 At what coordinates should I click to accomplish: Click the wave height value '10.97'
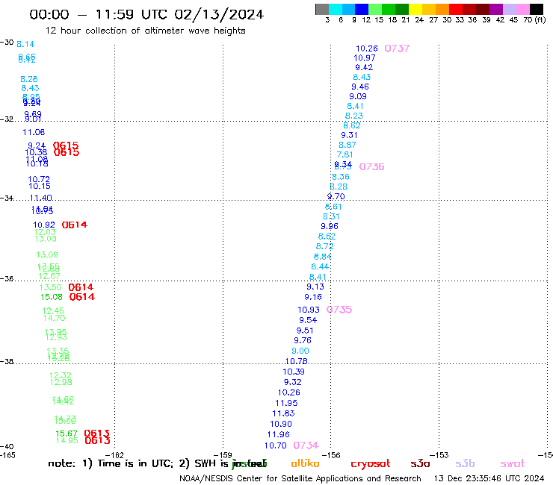pyautogui.click(x=365, y=58)
